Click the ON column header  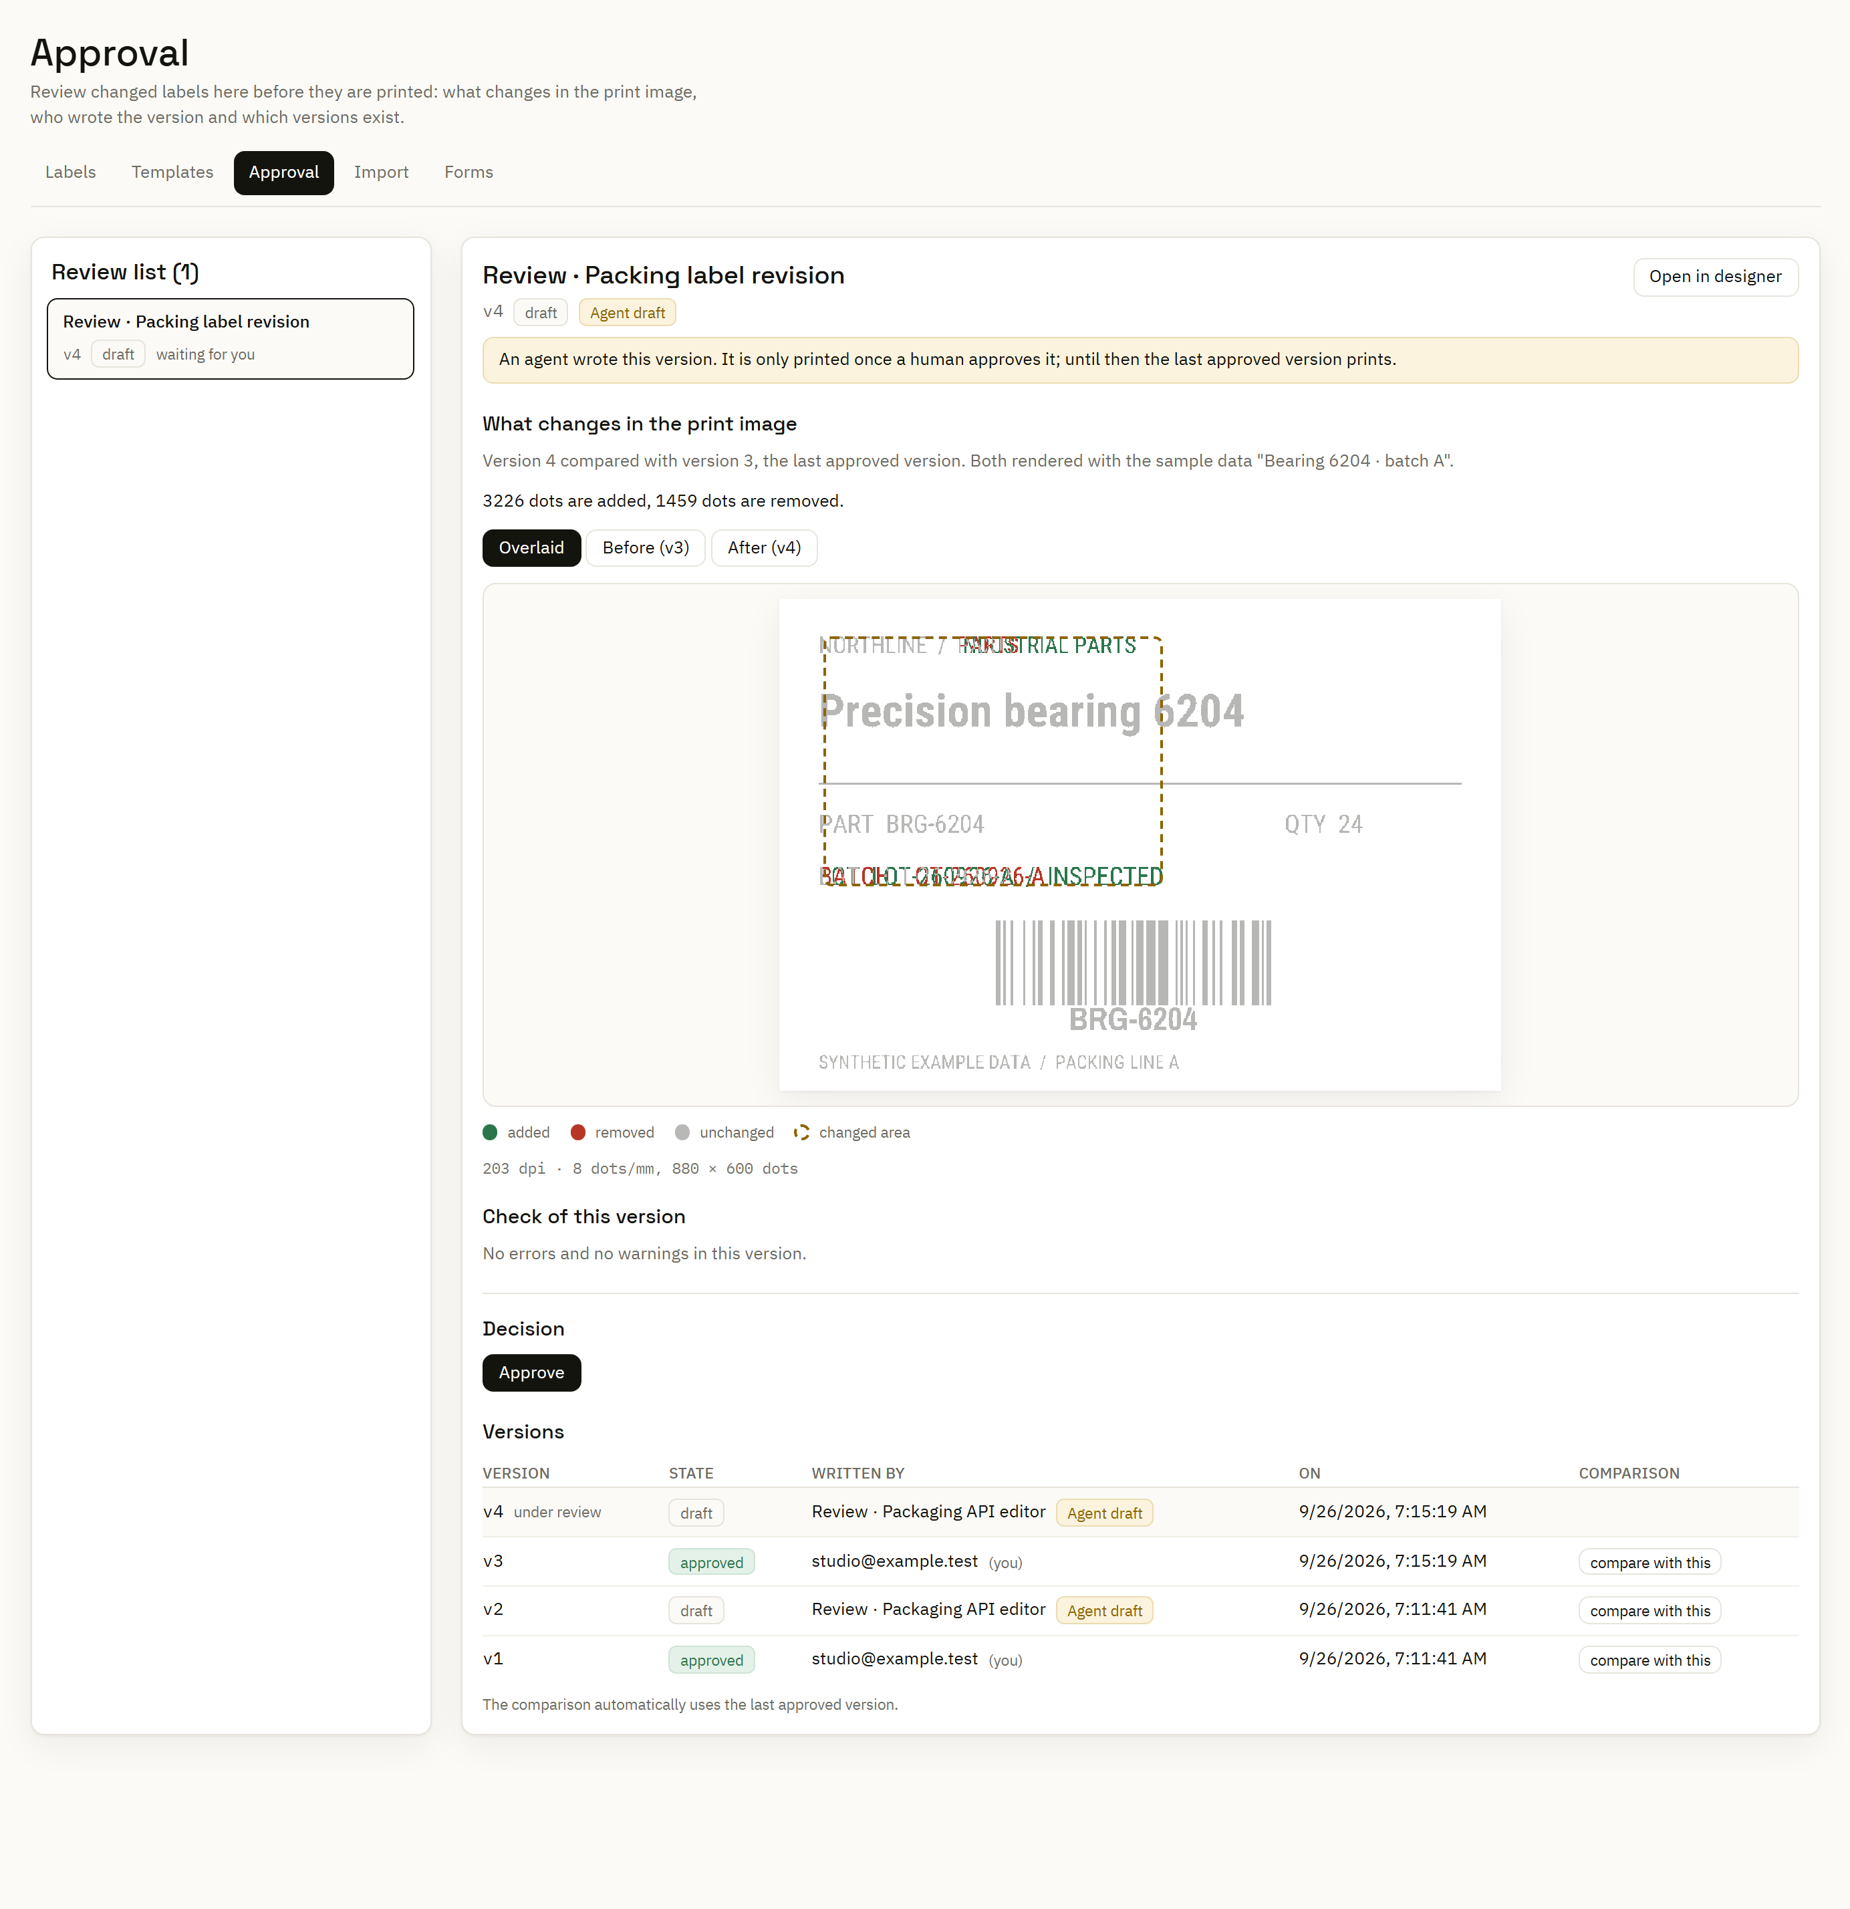pos(1309,1474)
